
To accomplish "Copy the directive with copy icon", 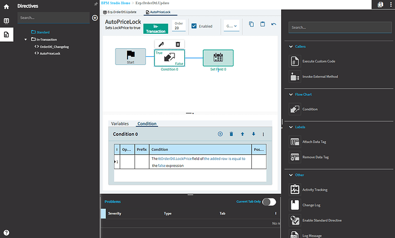I will [x=251, y=24].
